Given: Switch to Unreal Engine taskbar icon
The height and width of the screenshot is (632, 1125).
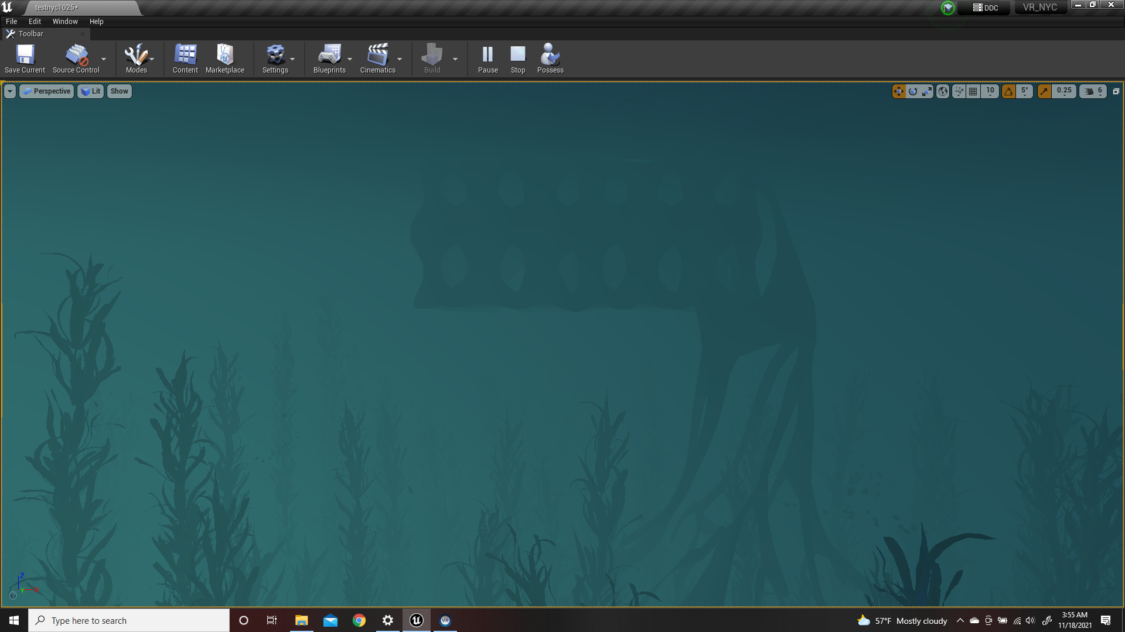Looking at the screenshot, I should point(417,620).
